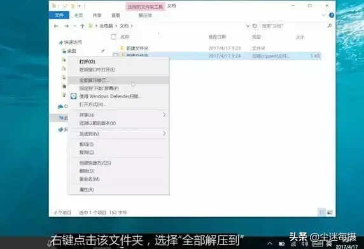Screen dimensions: 364x249
Task: Click the 2017/4/17 9:24 date cell
Action: tap(225, 56)
